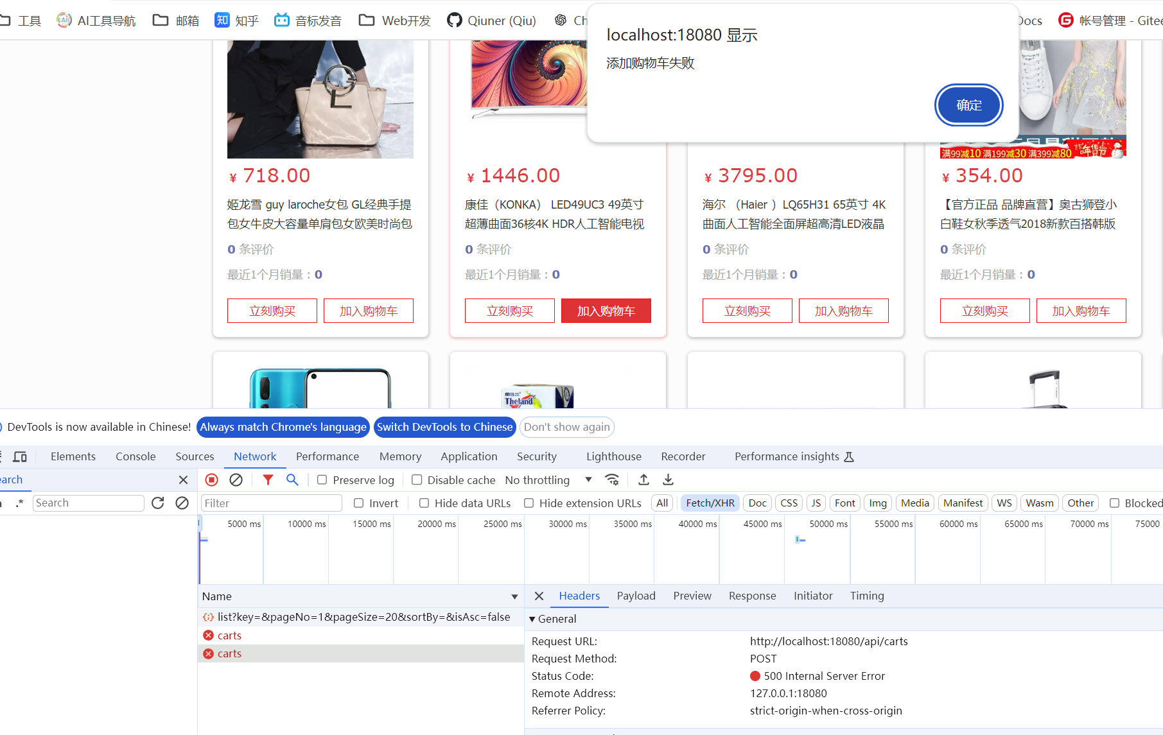Open the 邮箱 bookmarks folder
This screenshot has height=735, width=1163.
[176, 21]
